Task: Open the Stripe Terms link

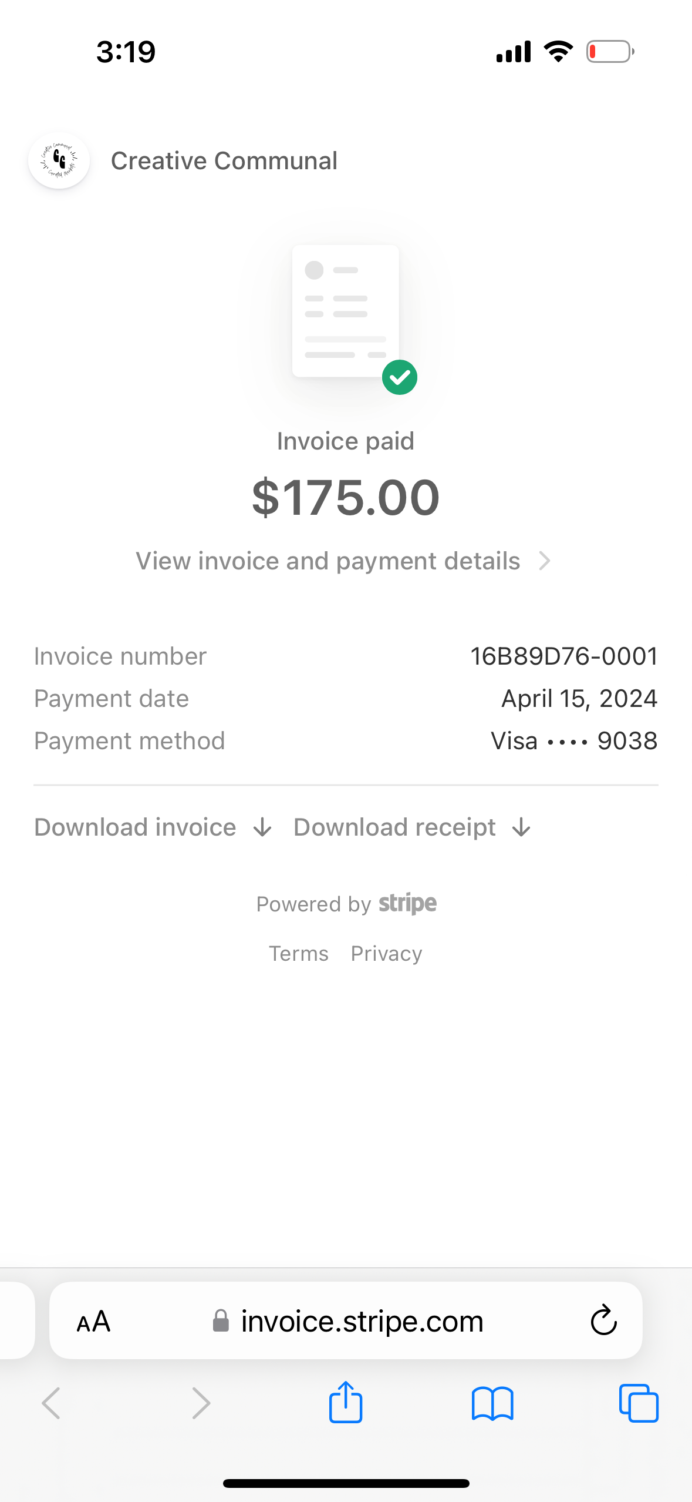Action: [298, 953]
